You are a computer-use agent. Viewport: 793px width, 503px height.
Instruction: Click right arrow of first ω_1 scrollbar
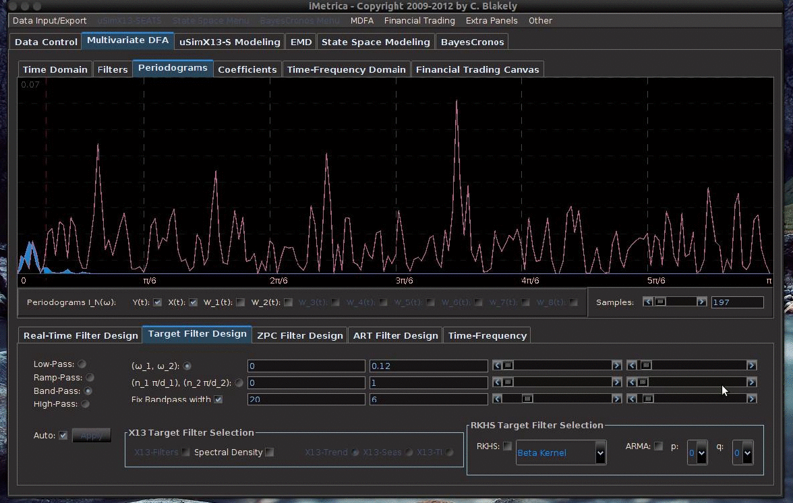pyautogui.click(x=616, y=366)
